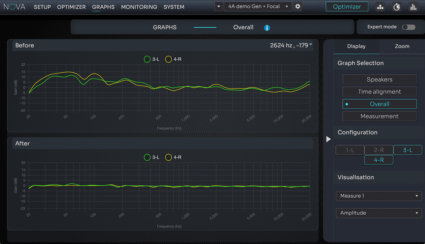Open the SETUP menu

tap(42, 7)
